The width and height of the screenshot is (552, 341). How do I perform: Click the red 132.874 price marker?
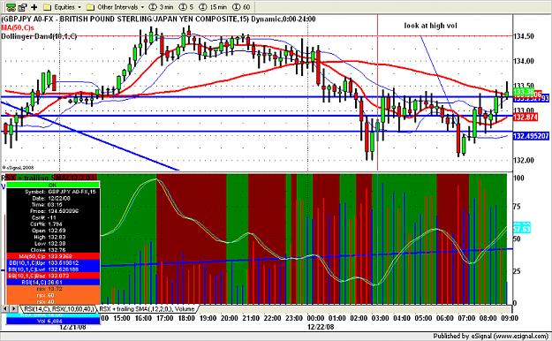point(526,117)
